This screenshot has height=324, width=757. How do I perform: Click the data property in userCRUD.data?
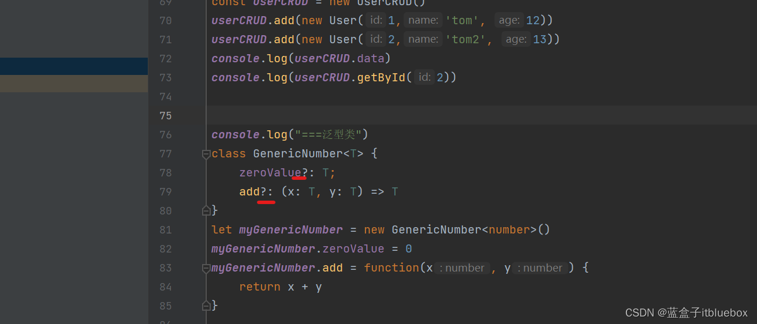371,58
